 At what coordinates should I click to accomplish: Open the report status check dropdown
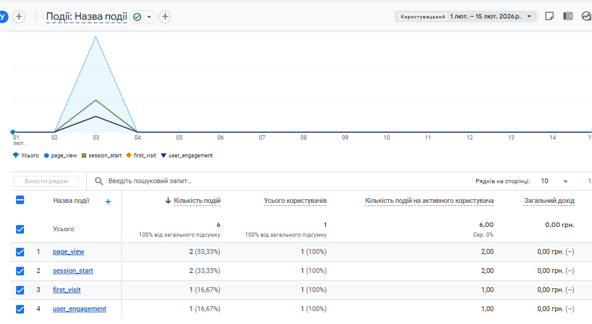[x=143, y=17]
